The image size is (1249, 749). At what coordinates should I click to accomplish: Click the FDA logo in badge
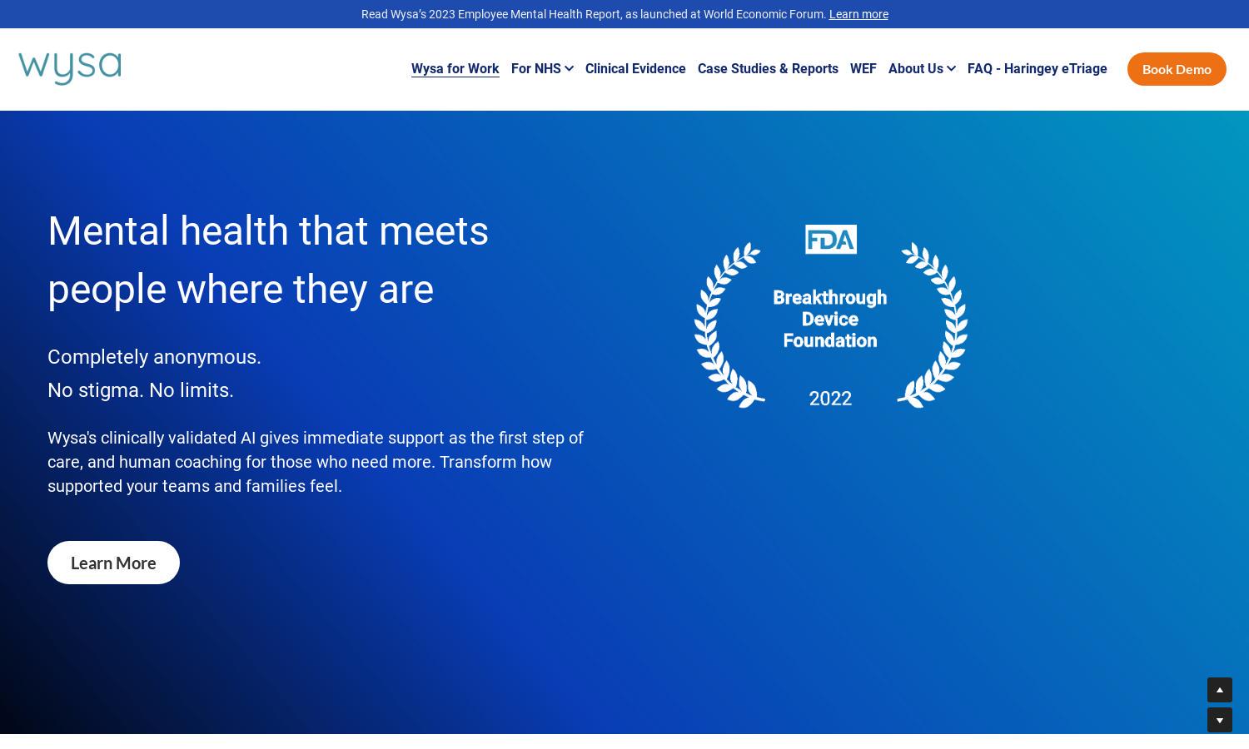[x=830, y=240]
